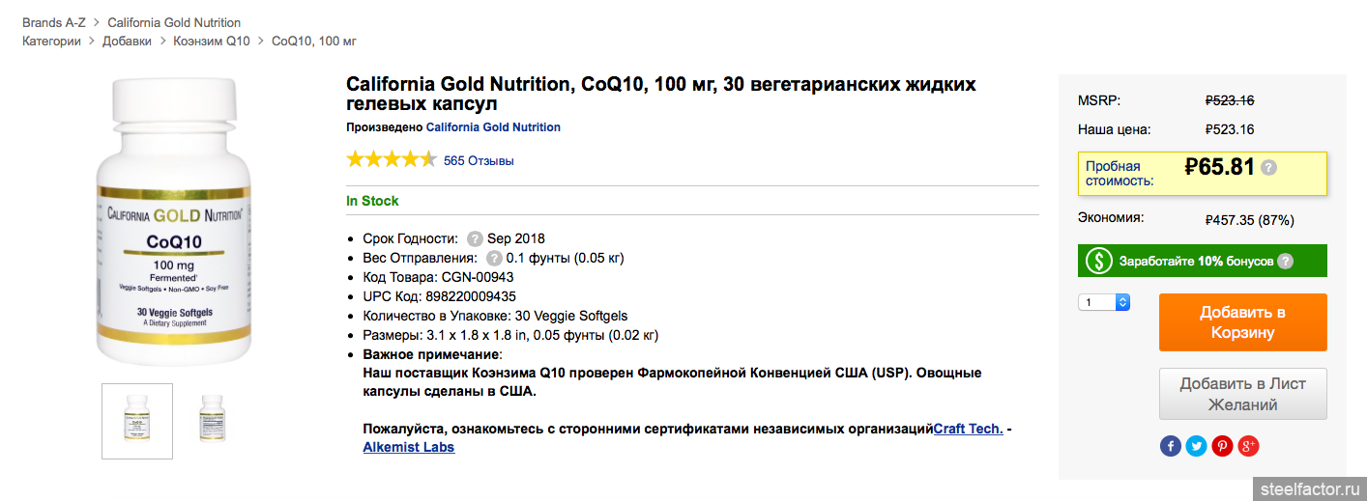
Task: Click the expiration date help icon
Action: [x=475, y=238]
